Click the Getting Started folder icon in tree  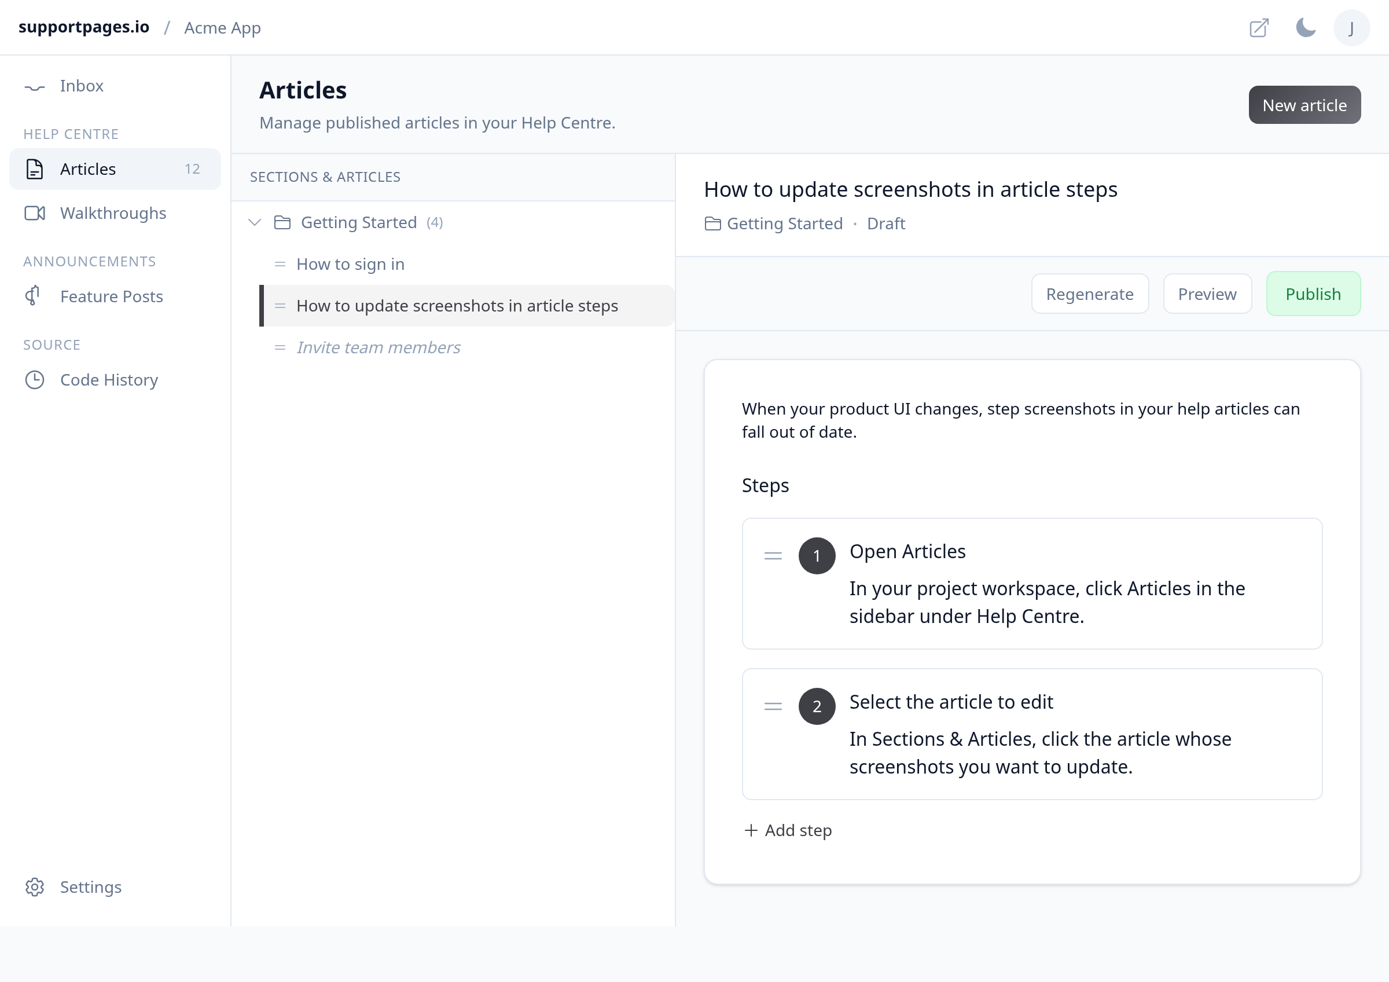click(282, 222)
